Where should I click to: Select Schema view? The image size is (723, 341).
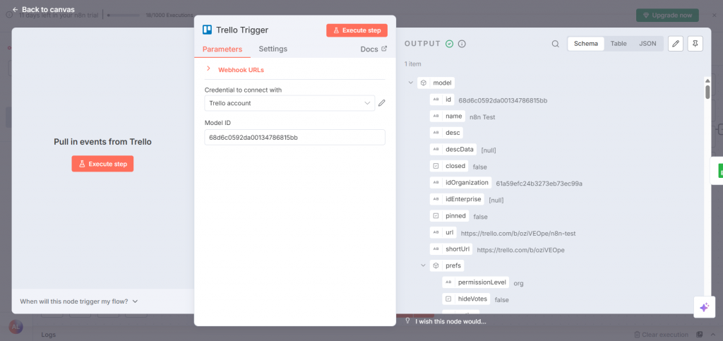[585, 44]
